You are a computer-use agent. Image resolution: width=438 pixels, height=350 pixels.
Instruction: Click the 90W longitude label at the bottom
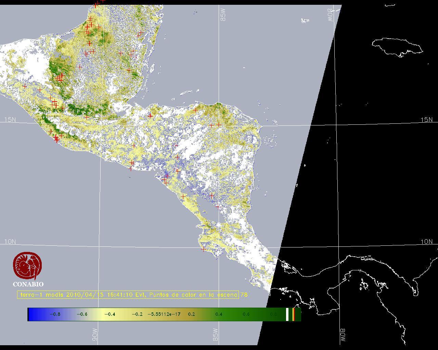[95, 335]
